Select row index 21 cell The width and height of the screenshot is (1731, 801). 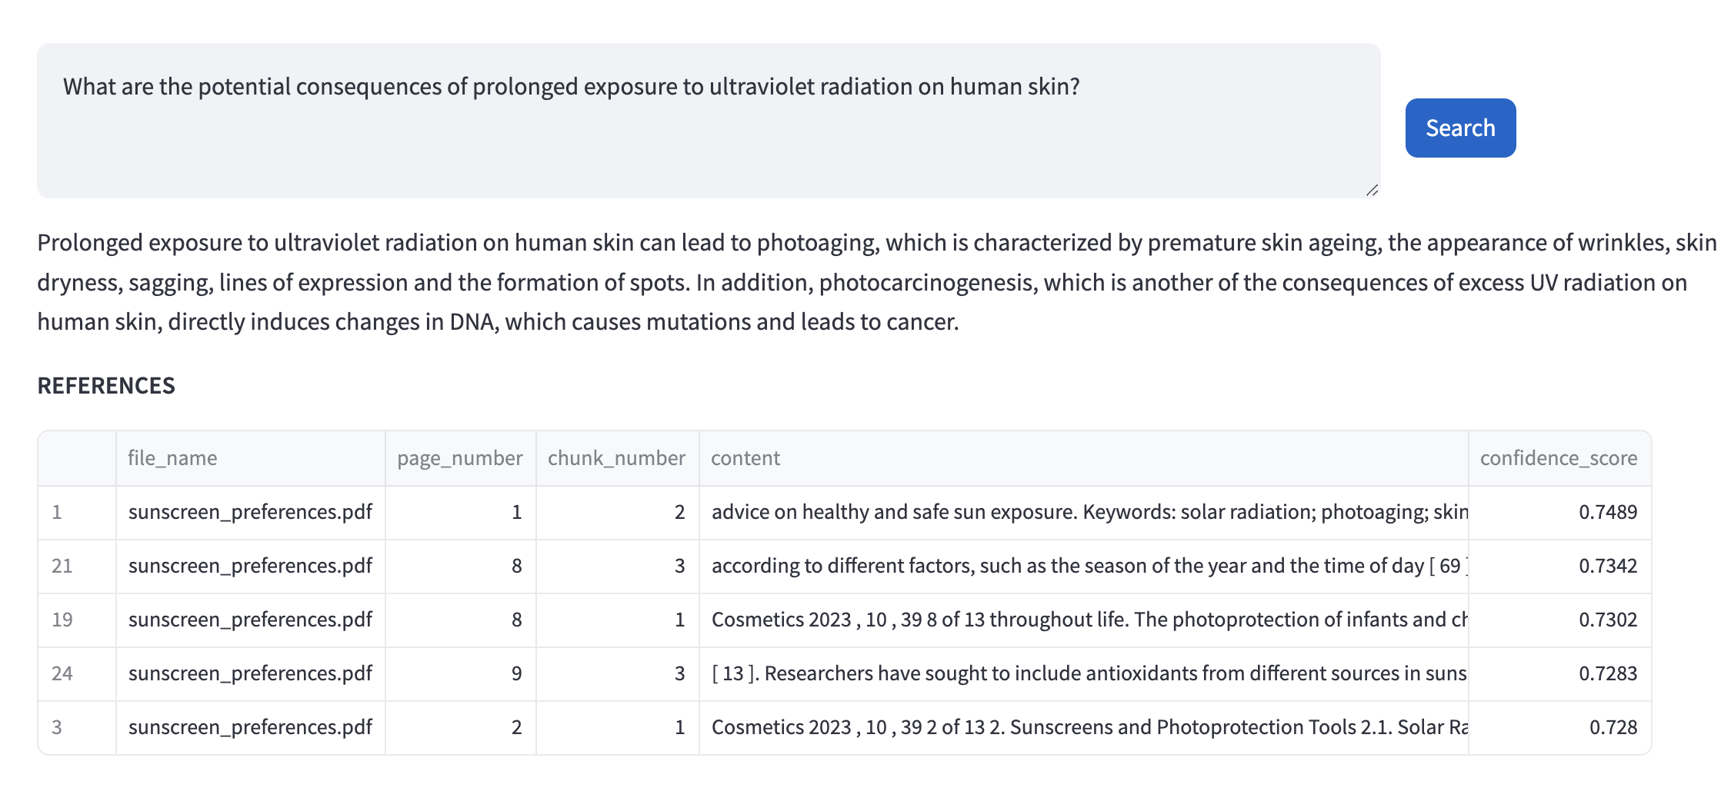[77, 567]
